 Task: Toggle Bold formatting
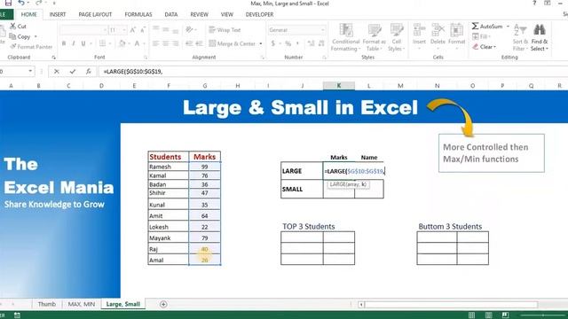pos(64,43)
